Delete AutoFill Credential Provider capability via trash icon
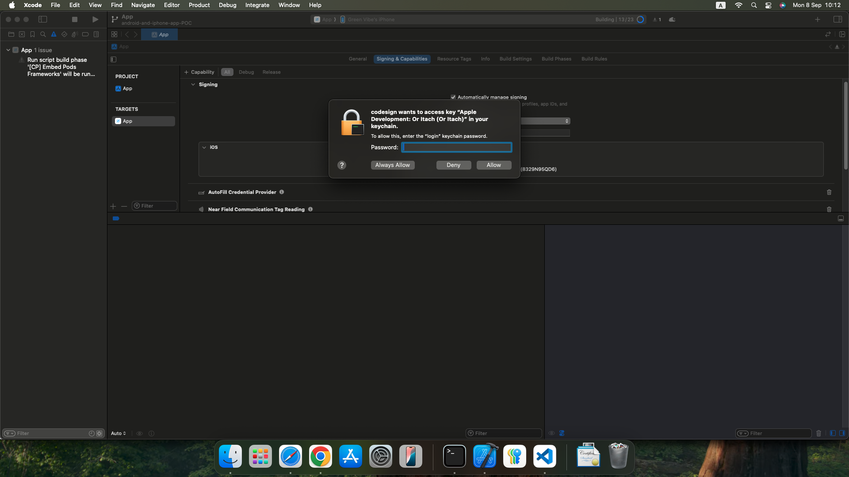 tap(829, 192)
